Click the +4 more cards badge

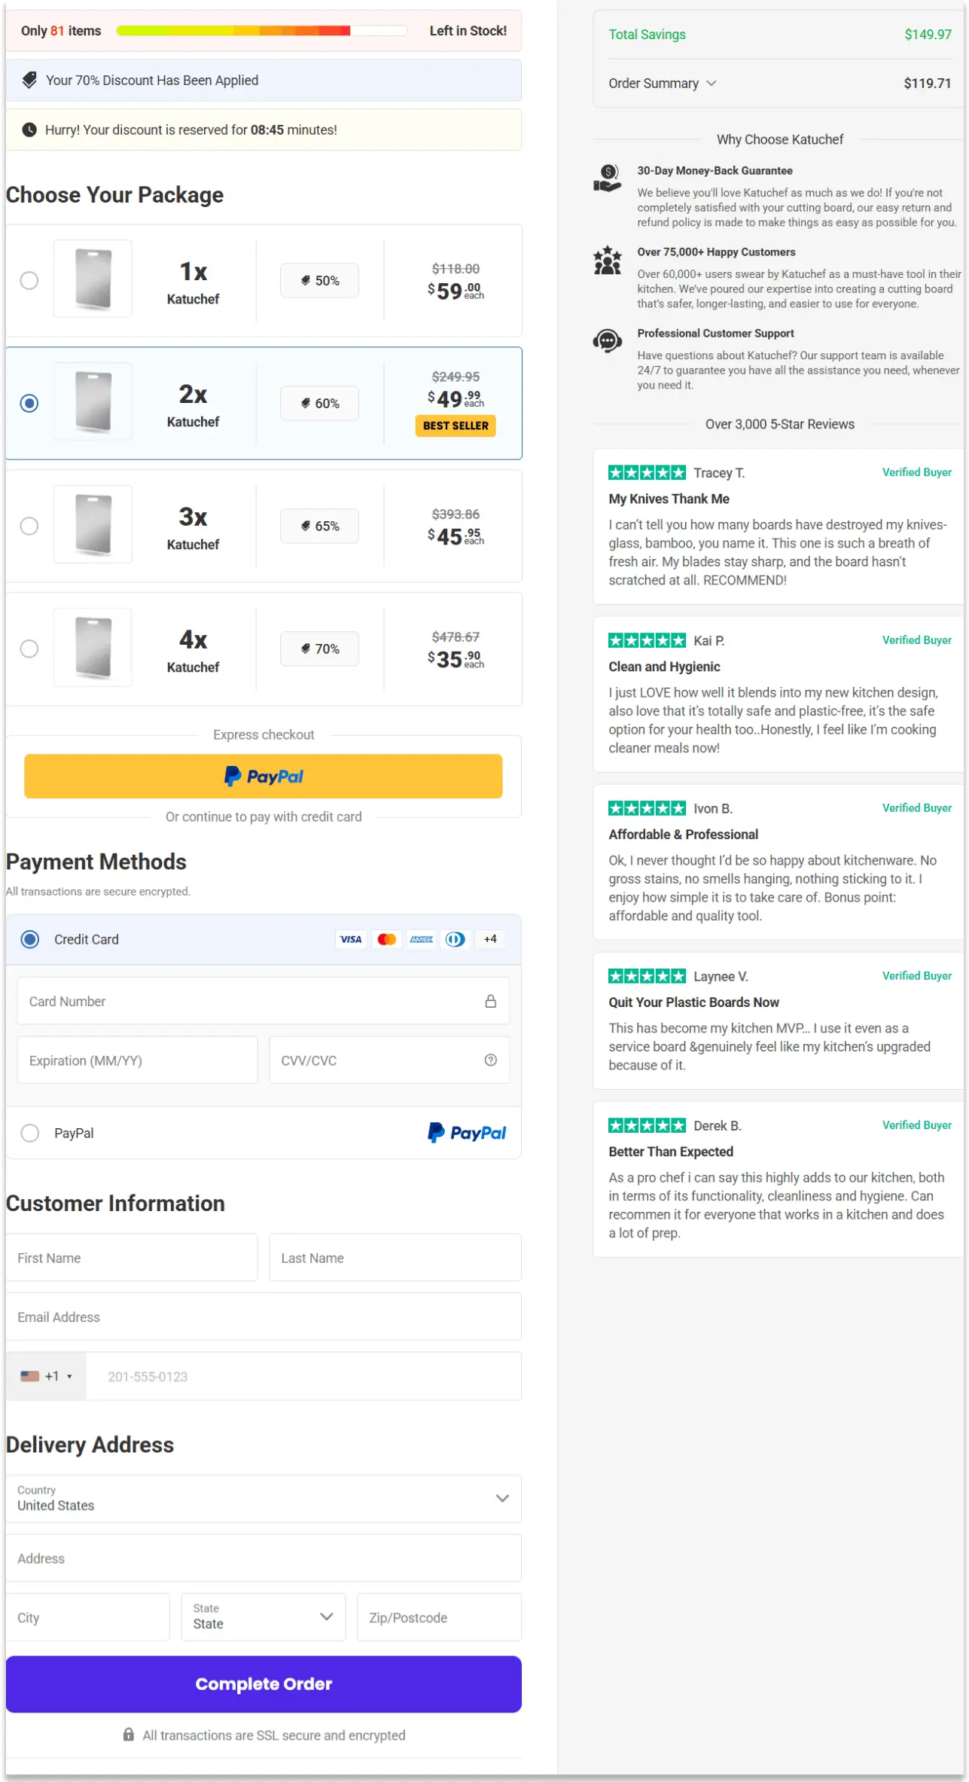tap(490, 939)
